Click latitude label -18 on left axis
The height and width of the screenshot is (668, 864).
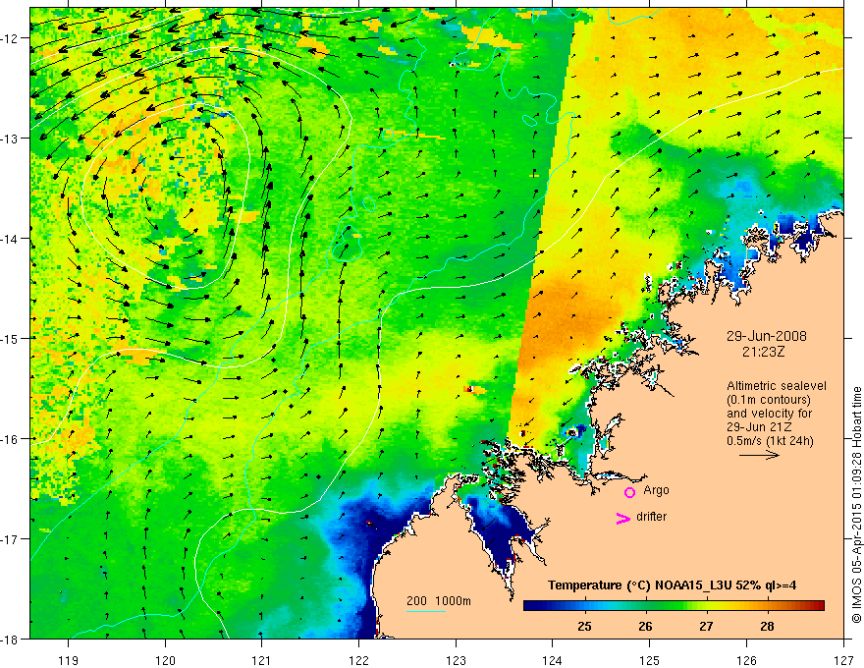coord(10,639)
